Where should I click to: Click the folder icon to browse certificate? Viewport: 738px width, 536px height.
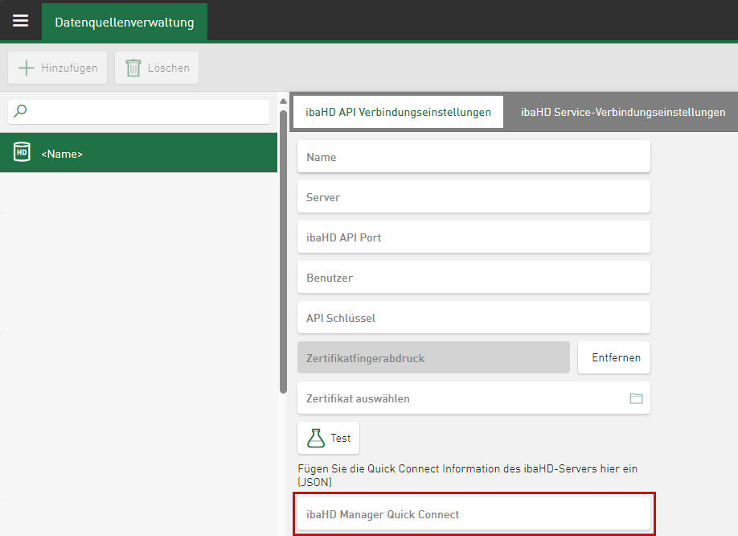(x=636, y=398)
